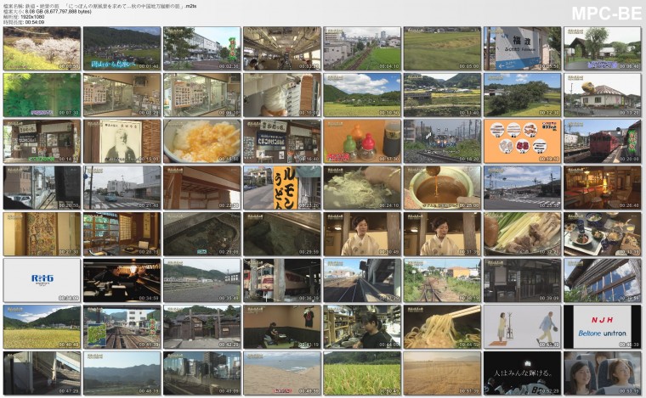Open the thumbnail stamped 00:20:50

(x=42, y=188)
